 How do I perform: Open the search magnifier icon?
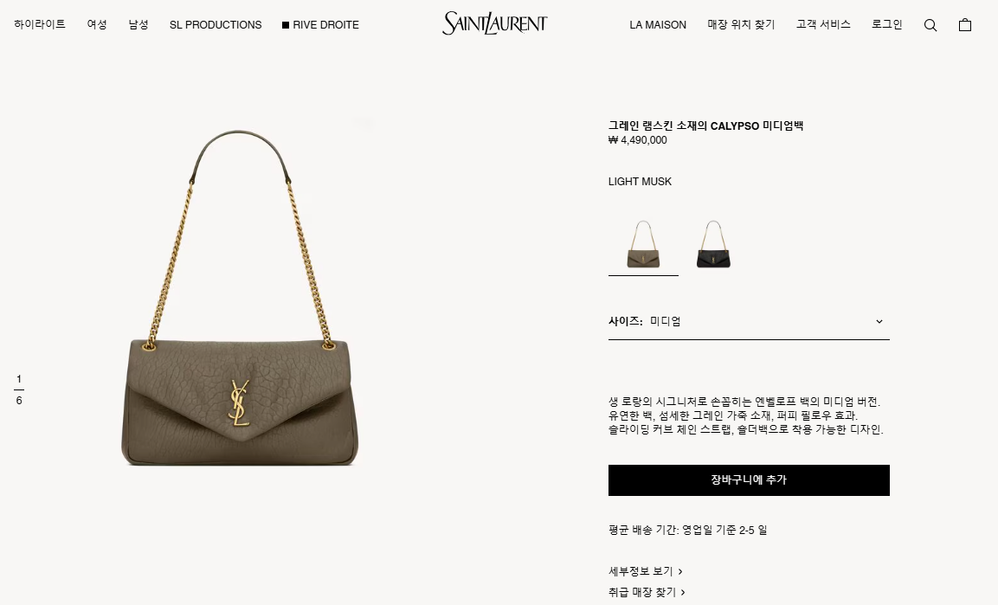[930, 25]
